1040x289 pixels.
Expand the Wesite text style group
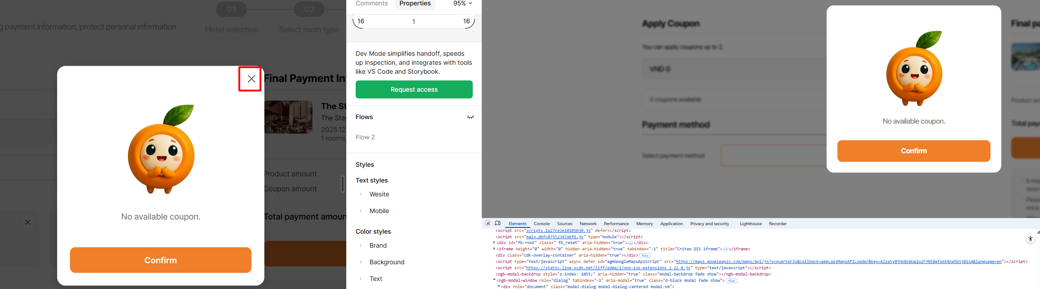point(361,194)
